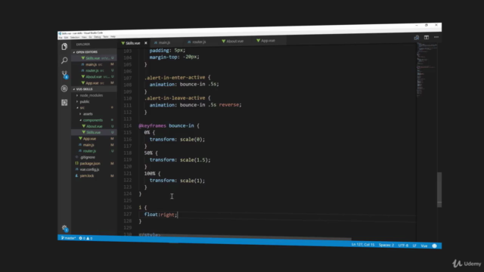This screenshot has height=272, width=484.
Task: Open the Help menu
Action: 113,37
